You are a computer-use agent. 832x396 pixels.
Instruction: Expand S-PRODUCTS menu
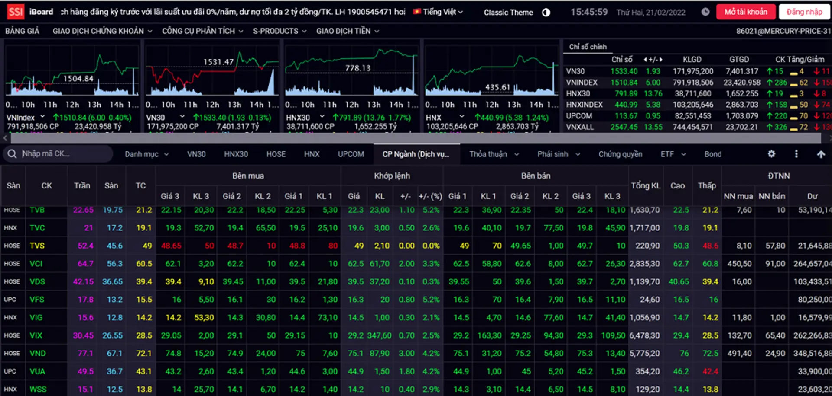(x=279, y=31)
